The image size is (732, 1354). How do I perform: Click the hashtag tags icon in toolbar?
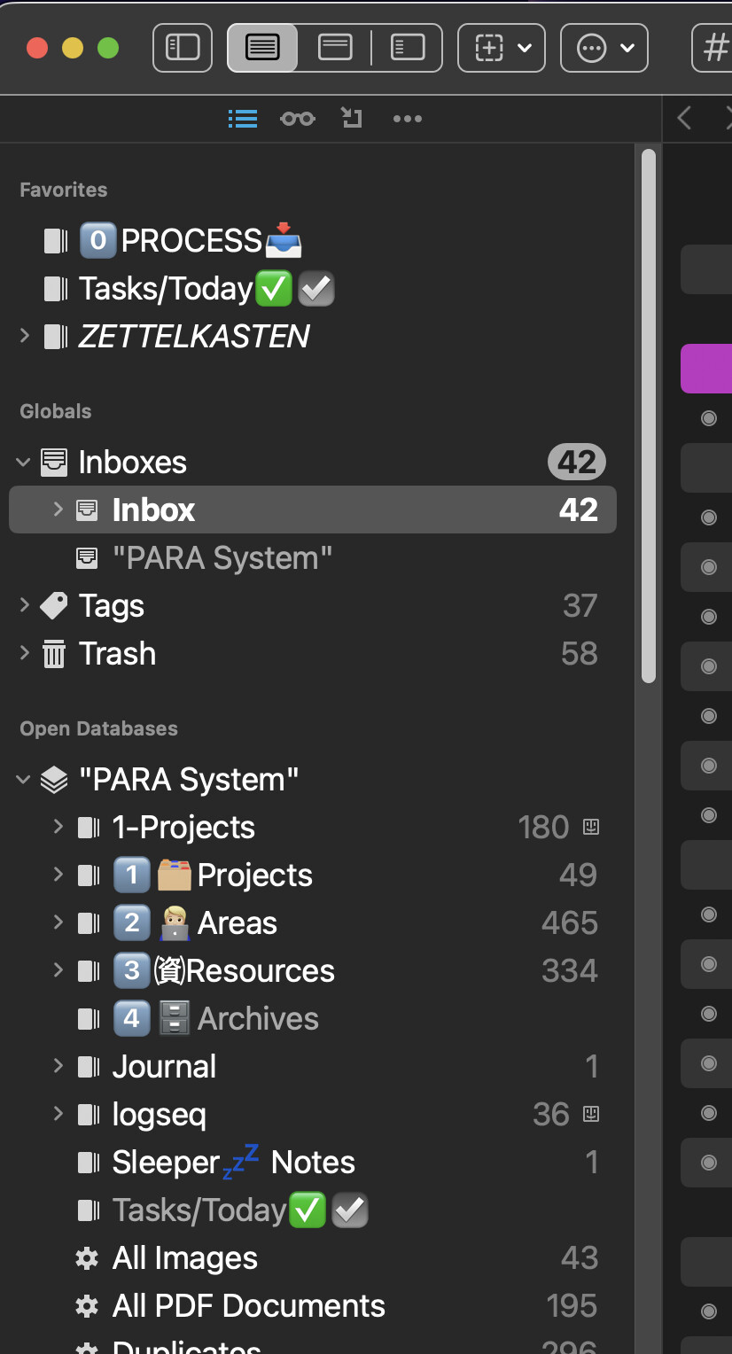(714, 48)
